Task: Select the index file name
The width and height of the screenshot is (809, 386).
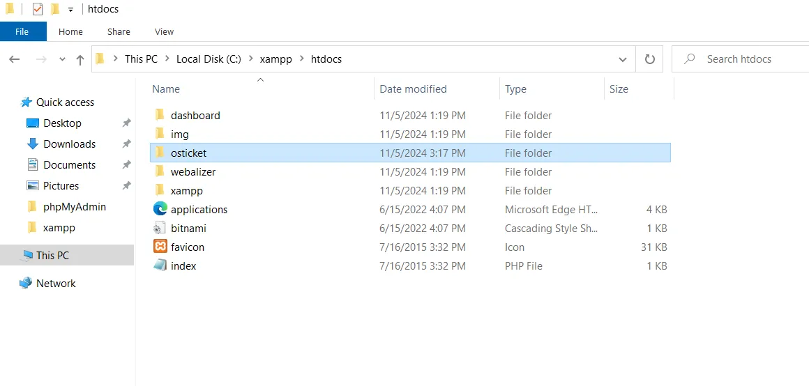Action: click(183, 266)
